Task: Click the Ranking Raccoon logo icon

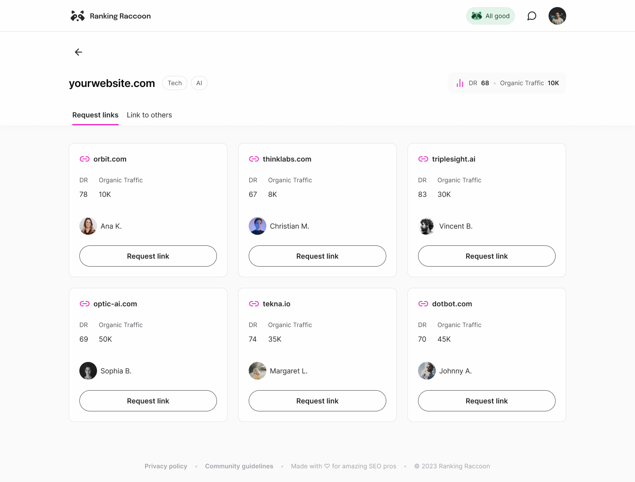Action: click(78, 16)
